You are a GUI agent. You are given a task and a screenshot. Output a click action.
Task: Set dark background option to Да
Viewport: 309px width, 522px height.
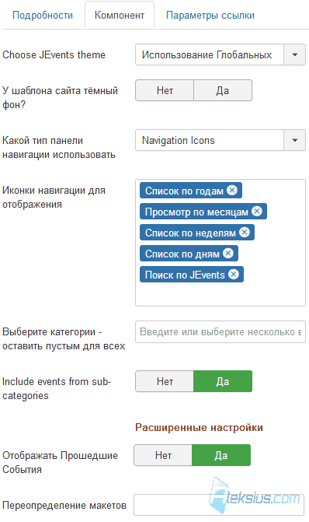(223, 90)
